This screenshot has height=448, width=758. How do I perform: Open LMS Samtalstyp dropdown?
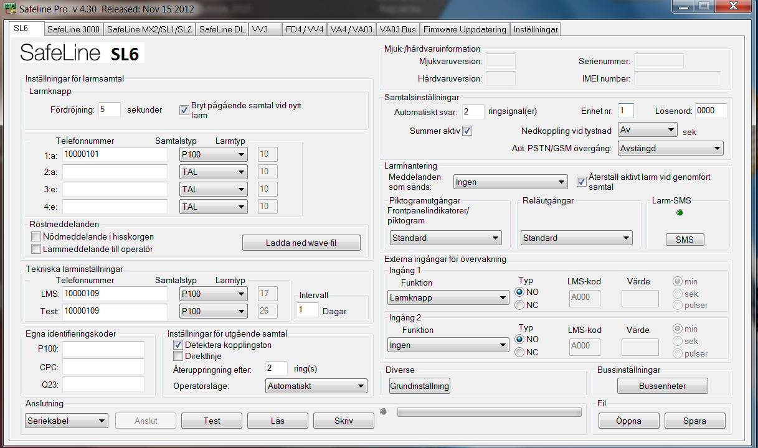tap(213, 294)
